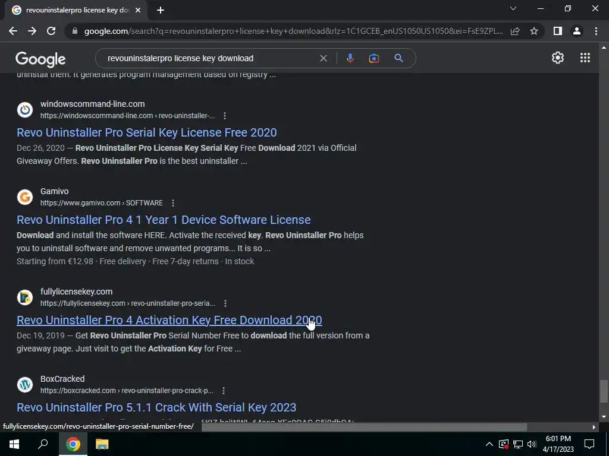Open fullylicensekey.com result options menu
The height and width of the screenshot is (456, 609).
(225, 303)
